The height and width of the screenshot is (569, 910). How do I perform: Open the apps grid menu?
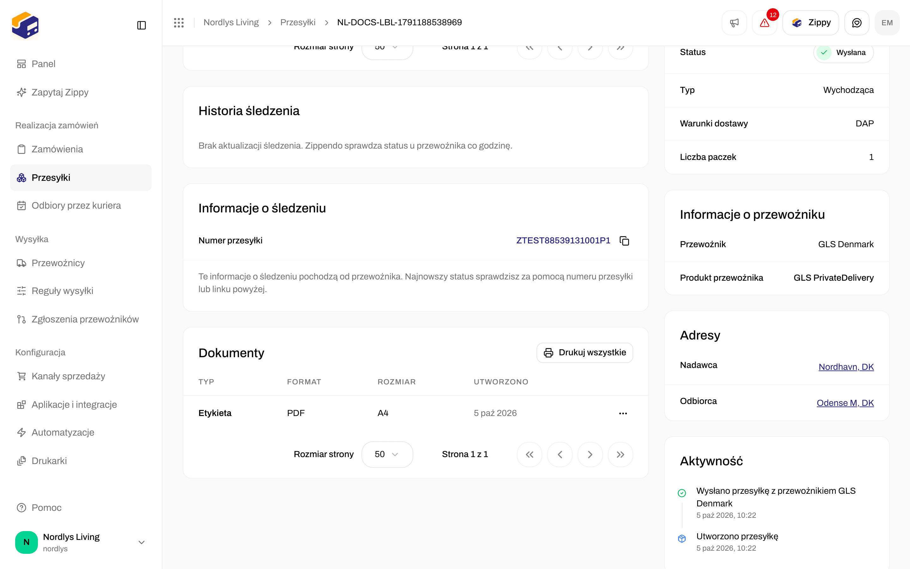point(179,22)
